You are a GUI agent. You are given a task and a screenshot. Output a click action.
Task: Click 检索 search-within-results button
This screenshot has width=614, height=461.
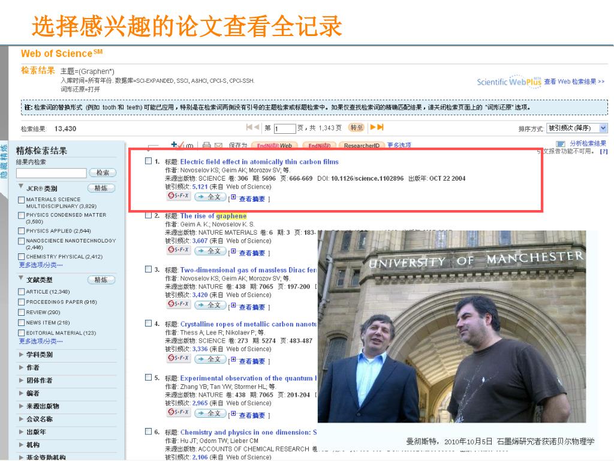[x=103, y=172]
